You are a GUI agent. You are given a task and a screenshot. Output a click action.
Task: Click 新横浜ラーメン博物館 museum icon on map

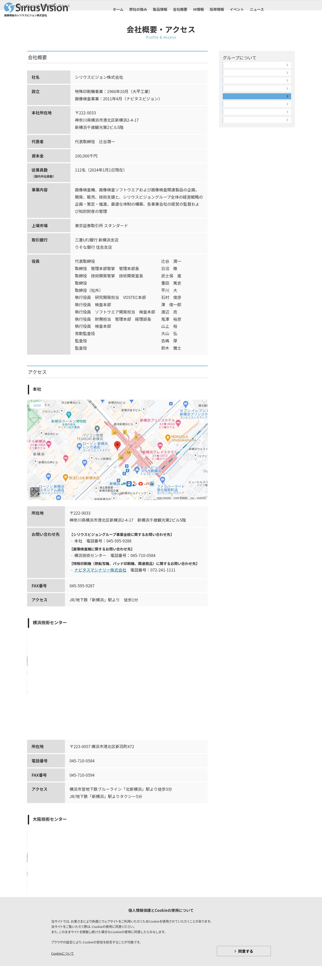pos(69,414)
